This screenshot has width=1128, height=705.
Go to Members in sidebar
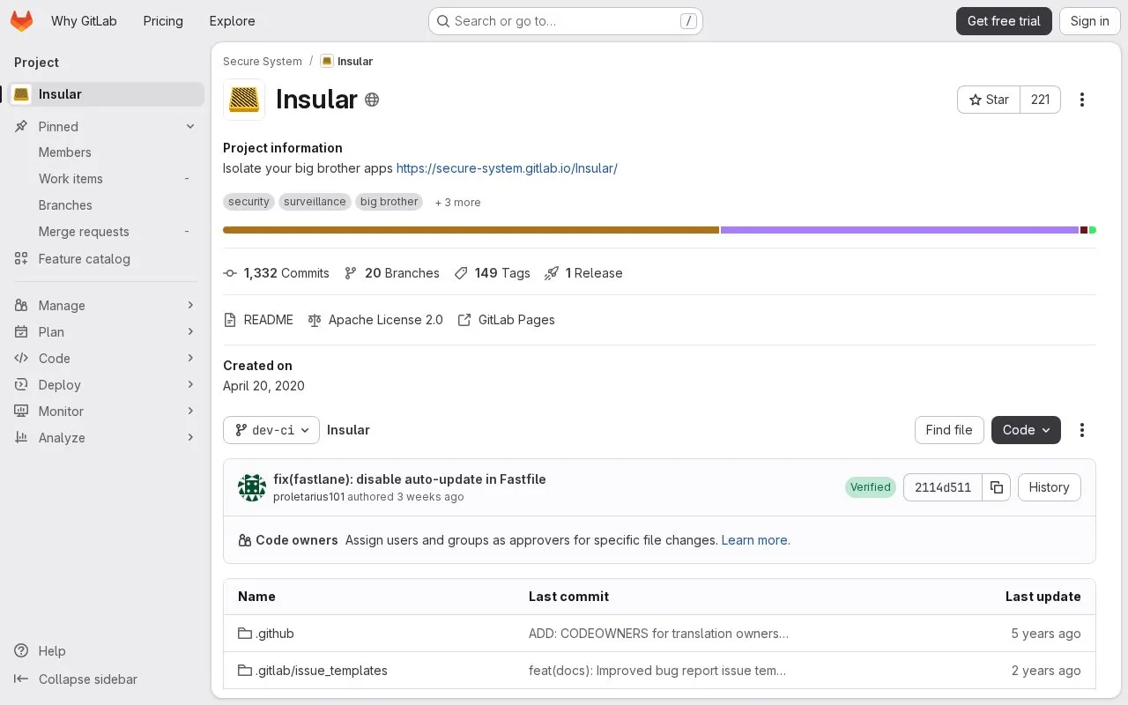point(106,152)
